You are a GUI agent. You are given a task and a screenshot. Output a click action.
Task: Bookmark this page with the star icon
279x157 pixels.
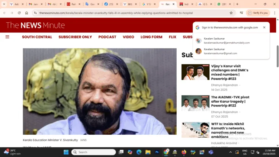(231, 13)
